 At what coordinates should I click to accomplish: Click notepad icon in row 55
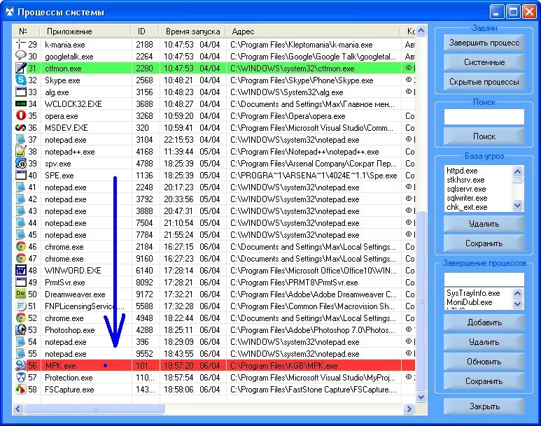(21, 353)
